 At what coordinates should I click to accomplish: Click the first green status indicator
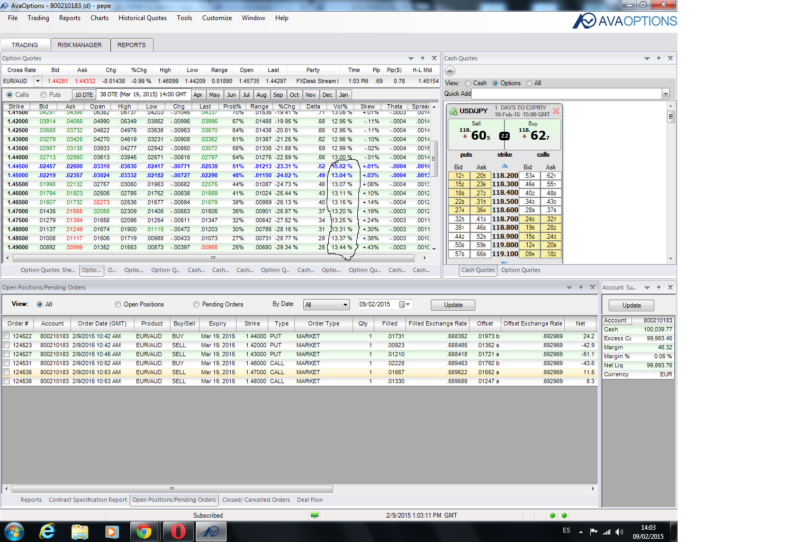(553, 516)
